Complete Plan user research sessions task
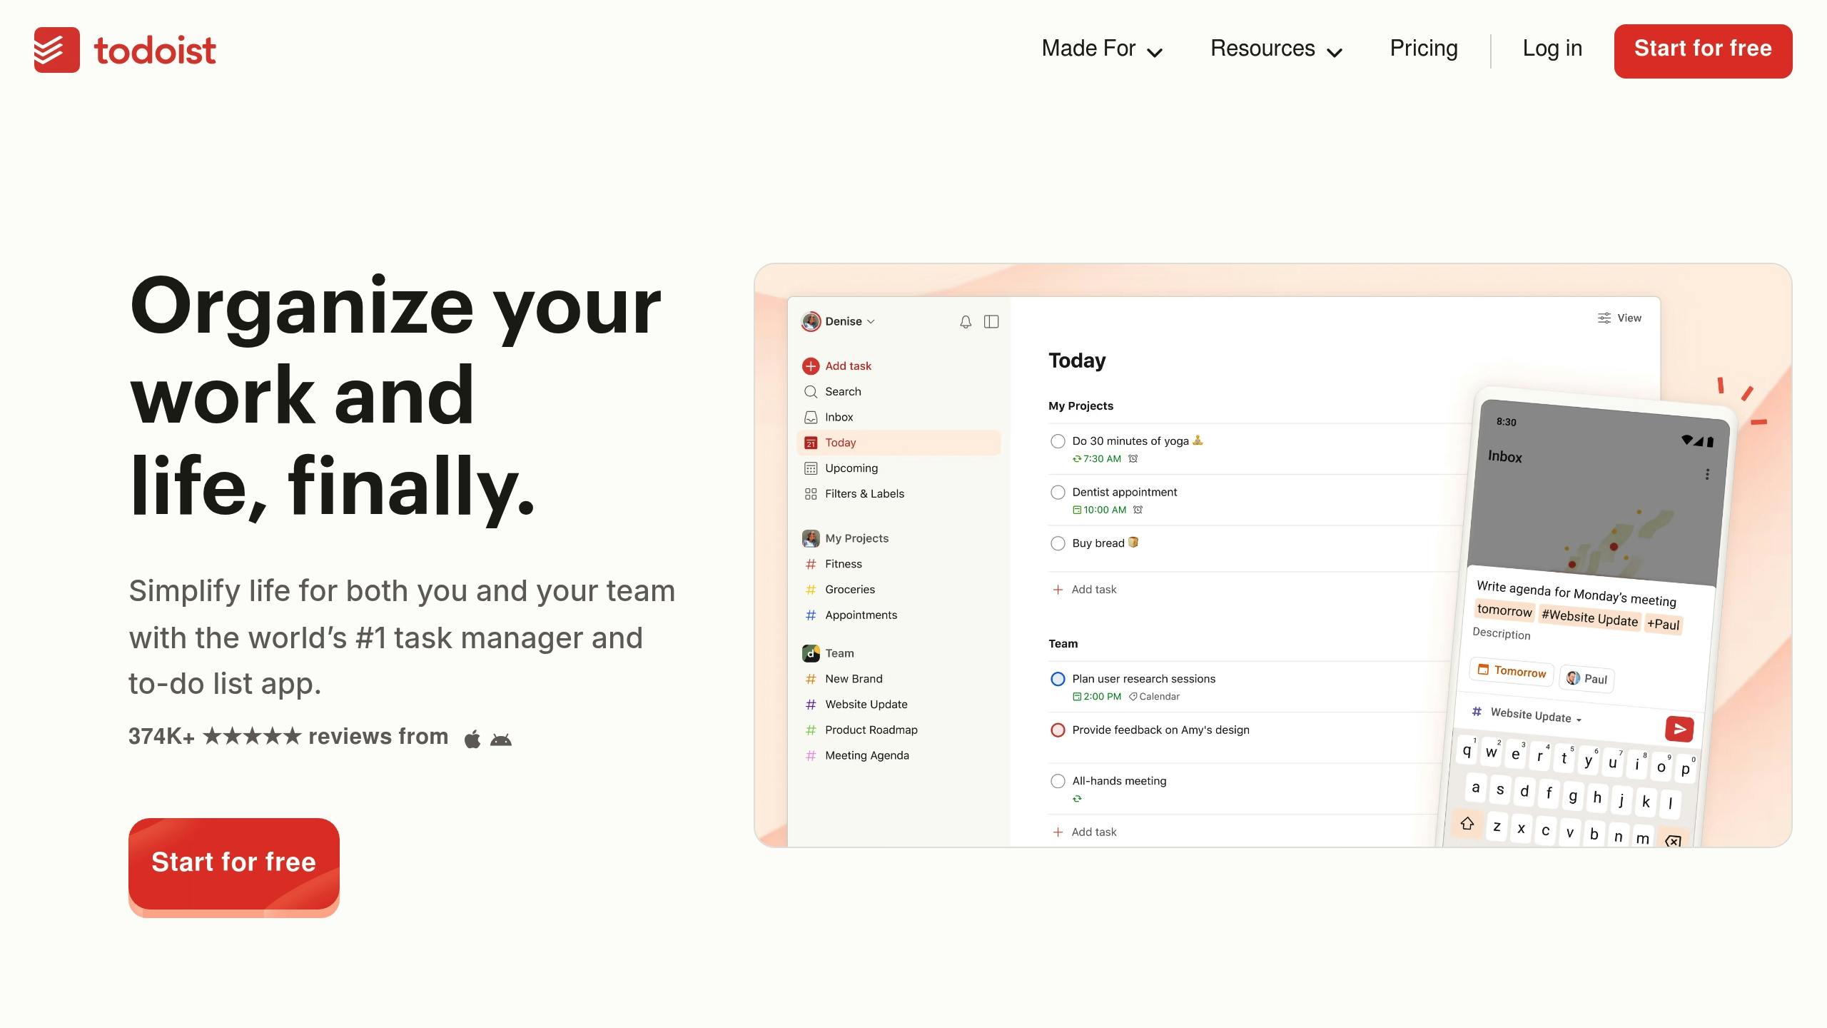1827x1028 pixels. (1058, 680)
